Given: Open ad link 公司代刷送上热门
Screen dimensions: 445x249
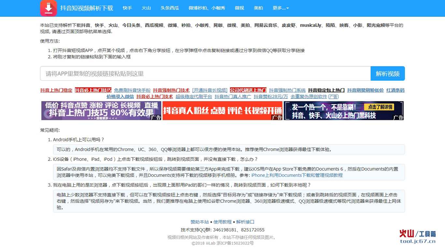Looking at the screenshot, I should point(248,90).
